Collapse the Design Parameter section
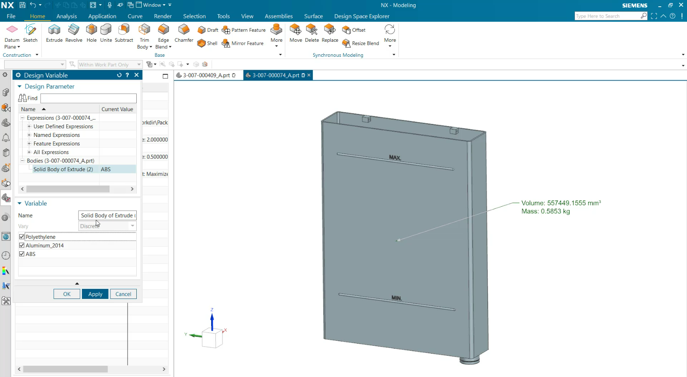Screen dimensions: 687x377 click(x=20, y=86)
